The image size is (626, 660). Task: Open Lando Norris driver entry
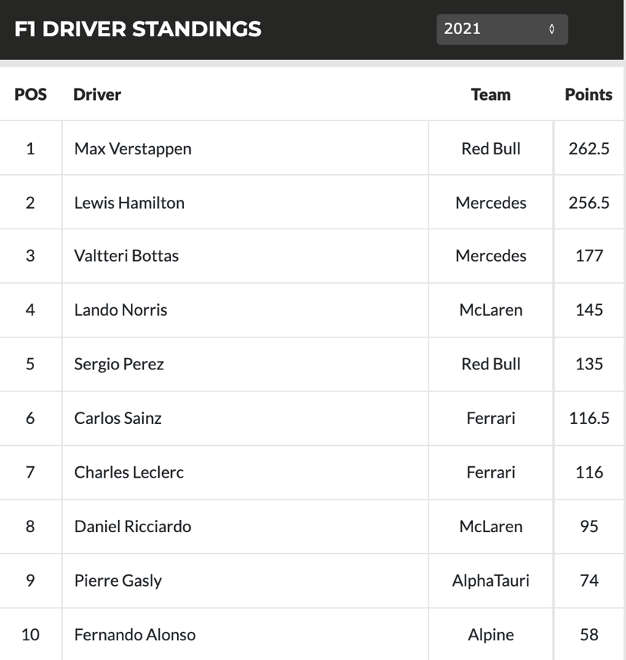[x=120, y=310]
